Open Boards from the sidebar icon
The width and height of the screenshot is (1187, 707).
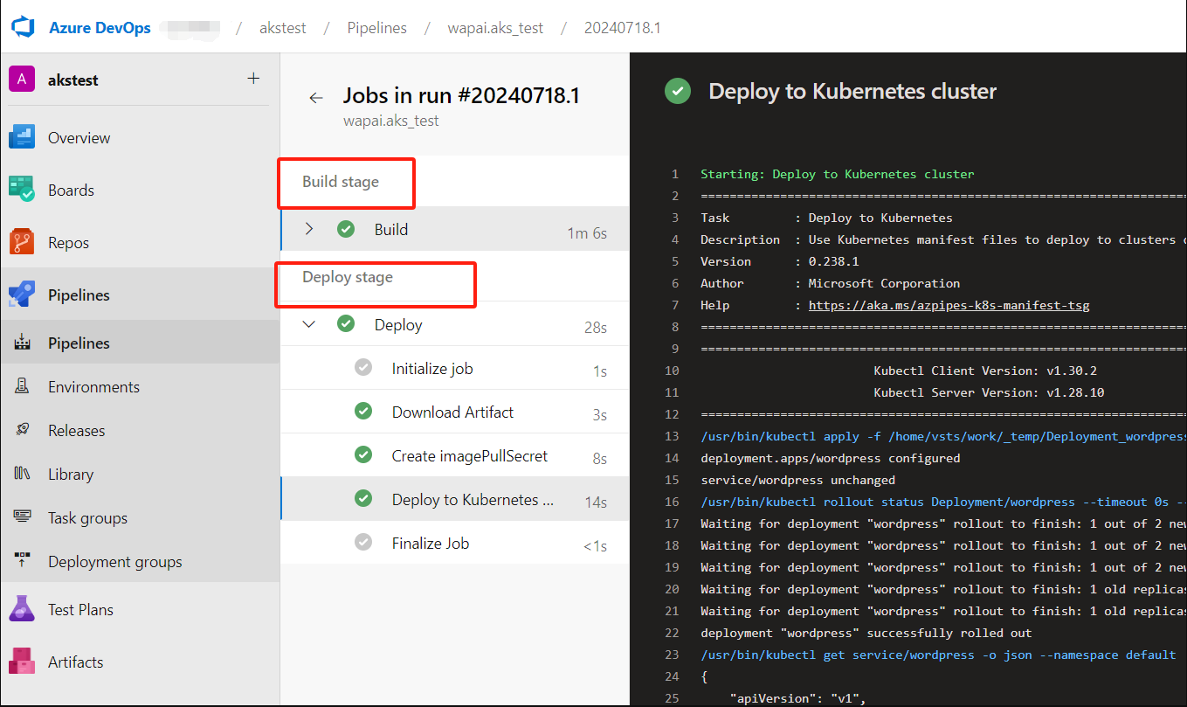(x=22, y=190)
